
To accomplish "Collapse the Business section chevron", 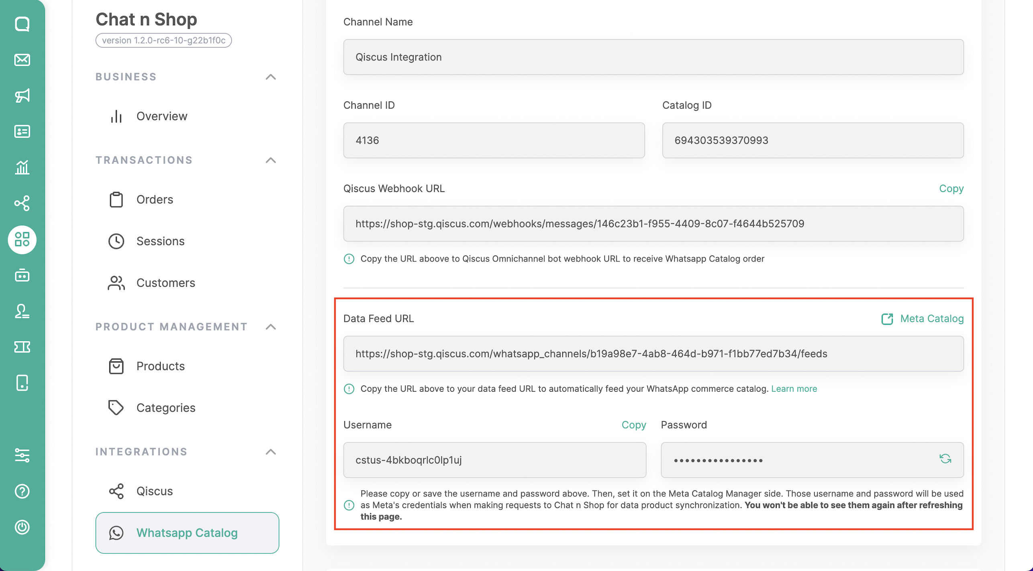I will [271, 77].
